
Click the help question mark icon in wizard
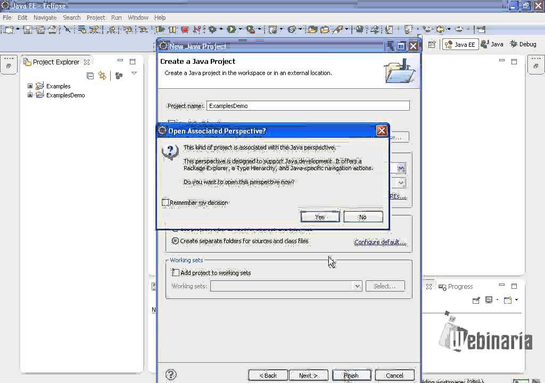(171, 374)
